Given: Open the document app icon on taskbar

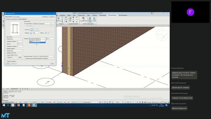Looking at the screenshot, I should pyautogui.click(x=24, y=105).
